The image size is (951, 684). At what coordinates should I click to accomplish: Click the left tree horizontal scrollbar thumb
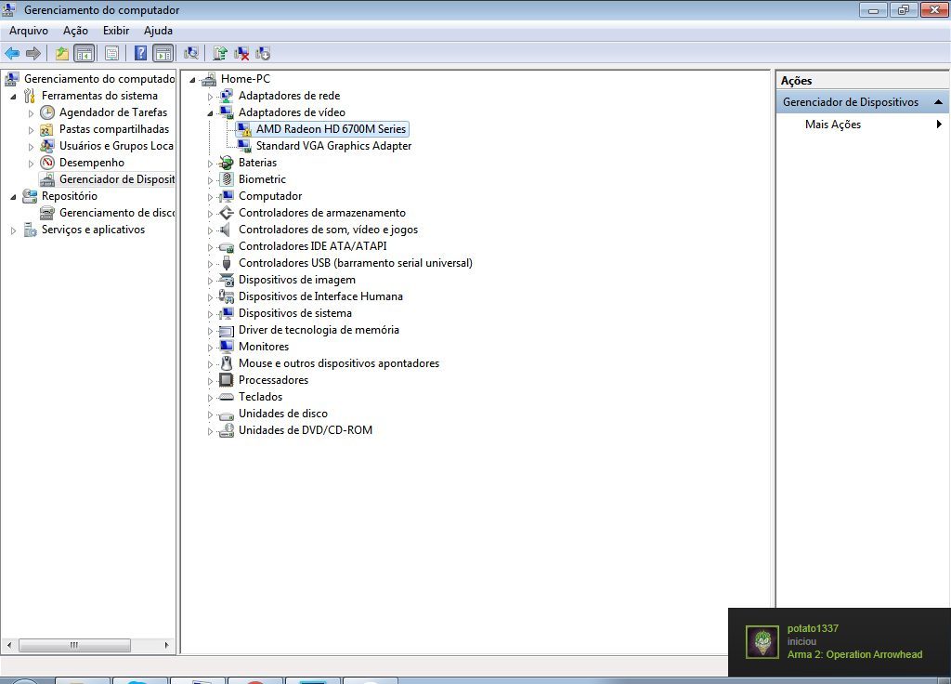point(74,645)
